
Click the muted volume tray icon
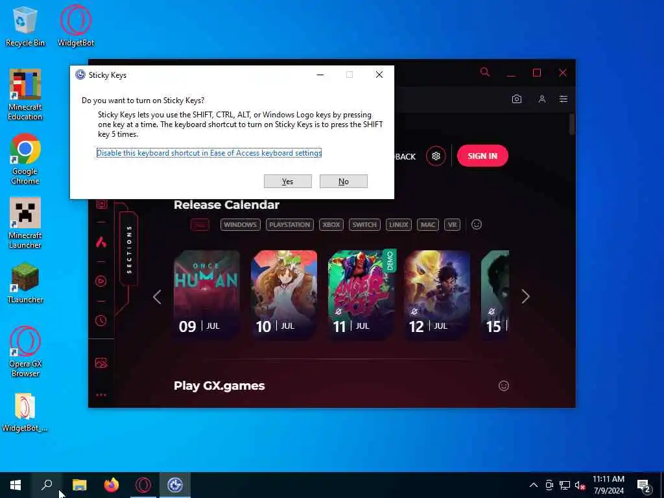click(580, 485)
